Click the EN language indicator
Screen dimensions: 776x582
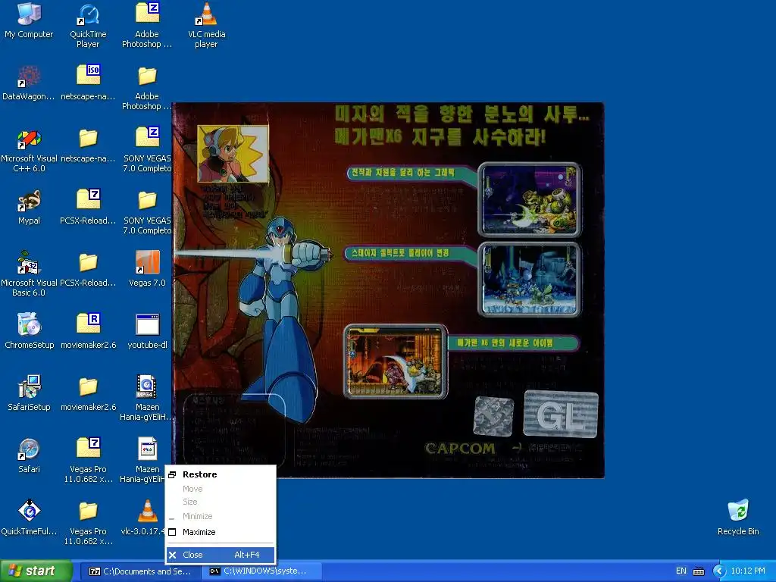681,571
